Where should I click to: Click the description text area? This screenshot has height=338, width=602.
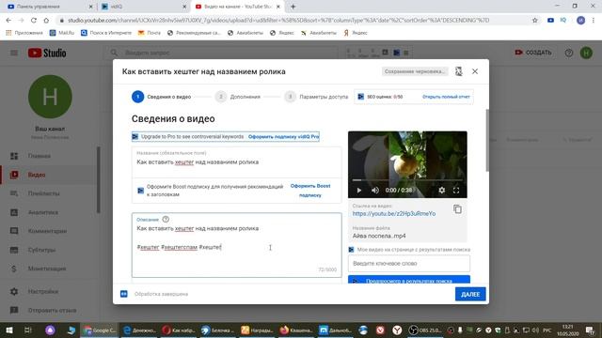(236, 245)
